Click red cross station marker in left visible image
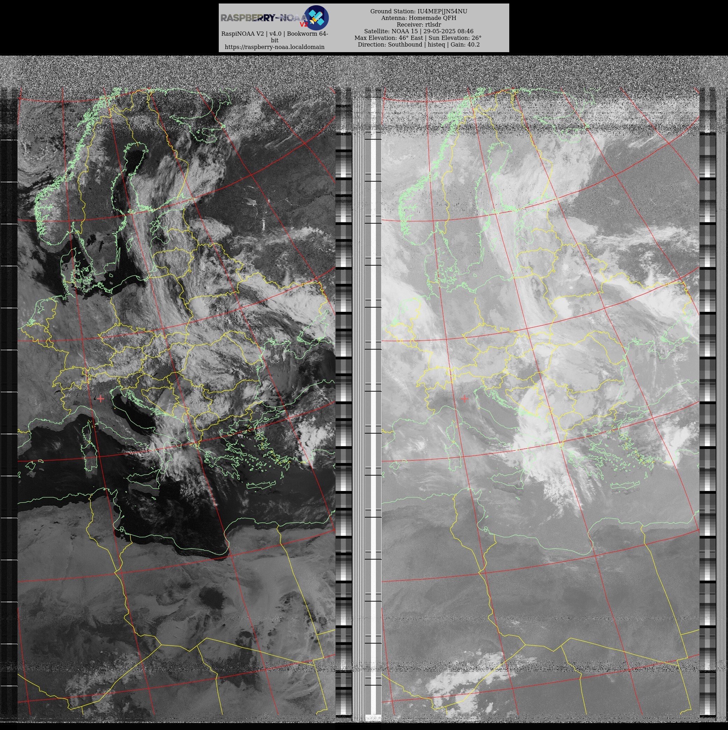This screenshot has width=728, height=730. 100,399
